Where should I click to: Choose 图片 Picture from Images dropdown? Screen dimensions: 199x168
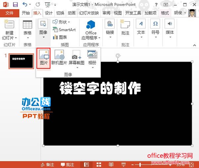coord(43,58)
